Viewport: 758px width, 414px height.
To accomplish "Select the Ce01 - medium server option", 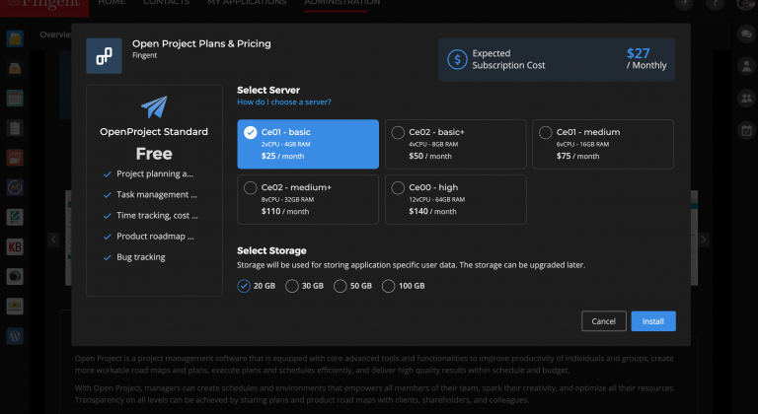I will (x=603, y=144).
